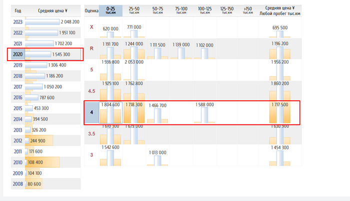Click the 1 718 300 price cell
Screen dimensions: 350x201
click(x=134, y=113)
